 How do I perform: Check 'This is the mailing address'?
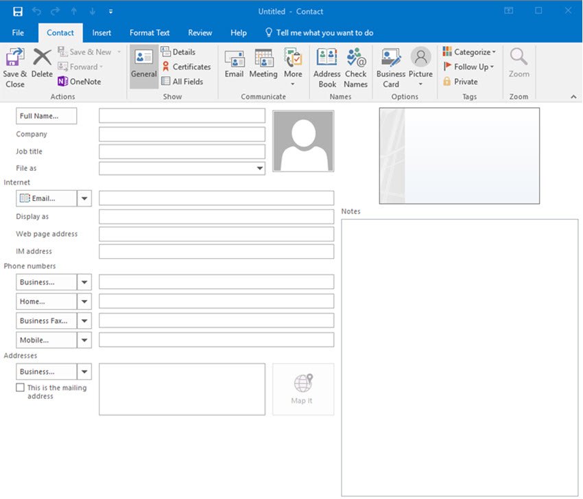click(20, 387)
